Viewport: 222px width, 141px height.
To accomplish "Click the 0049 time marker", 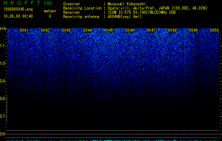I will pos(193,30).
